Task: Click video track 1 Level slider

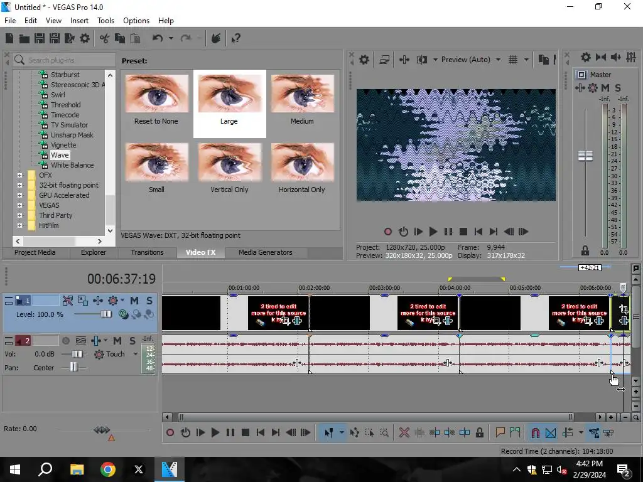Action: pyautogui.click(x=105, y=314)
